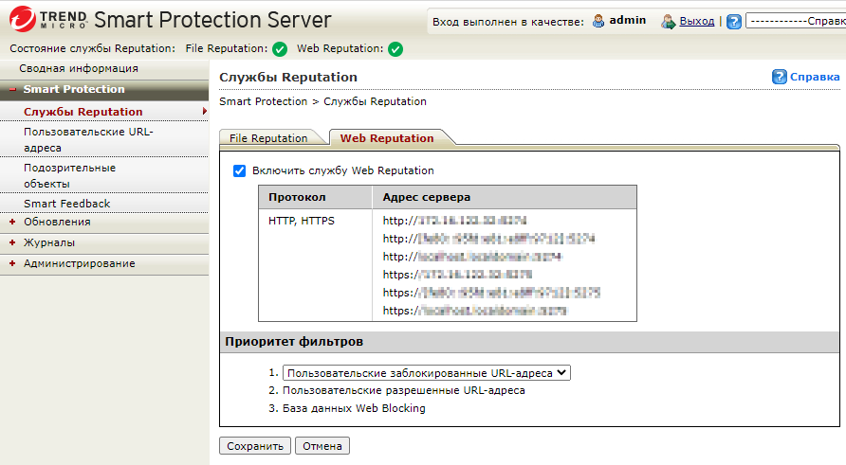Click the Выход logout link

pyautogui.click(x=697, y=21)
